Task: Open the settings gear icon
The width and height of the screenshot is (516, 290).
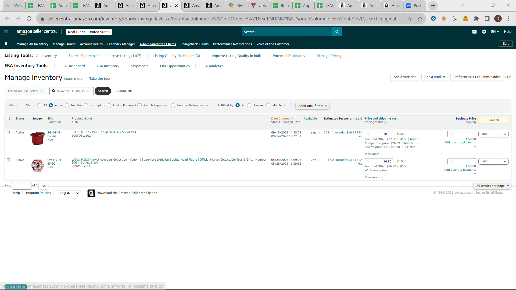Action: point(484,32)
